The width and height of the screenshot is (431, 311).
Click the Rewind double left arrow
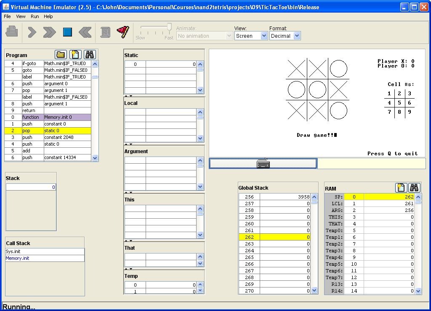click(x=85, y=32)
